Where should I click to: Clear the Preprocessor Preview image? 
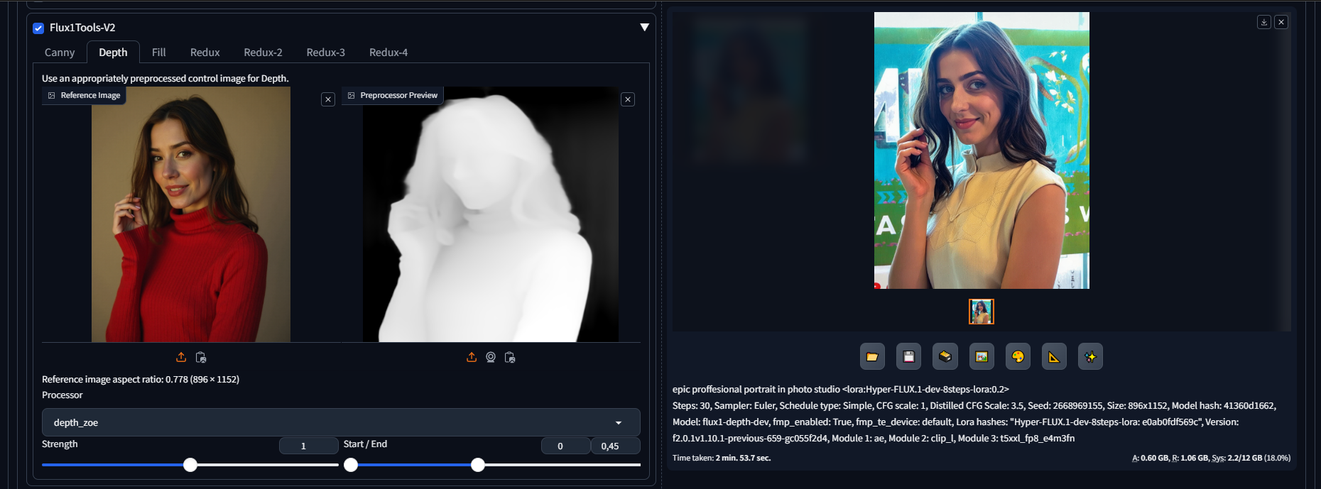coord(628,99)
